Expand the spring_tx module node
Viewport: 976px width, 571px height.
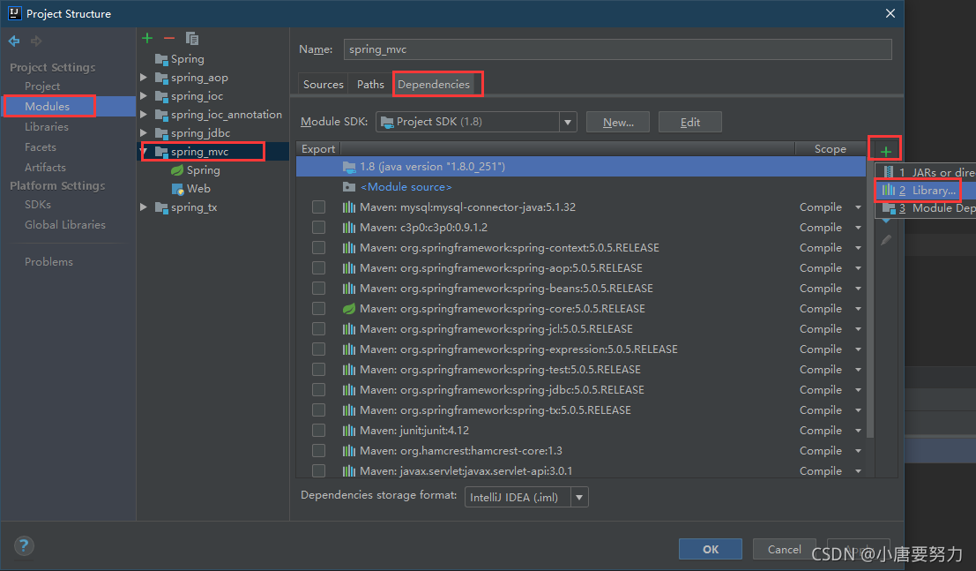pyautogui.click(x=144, y=207)
